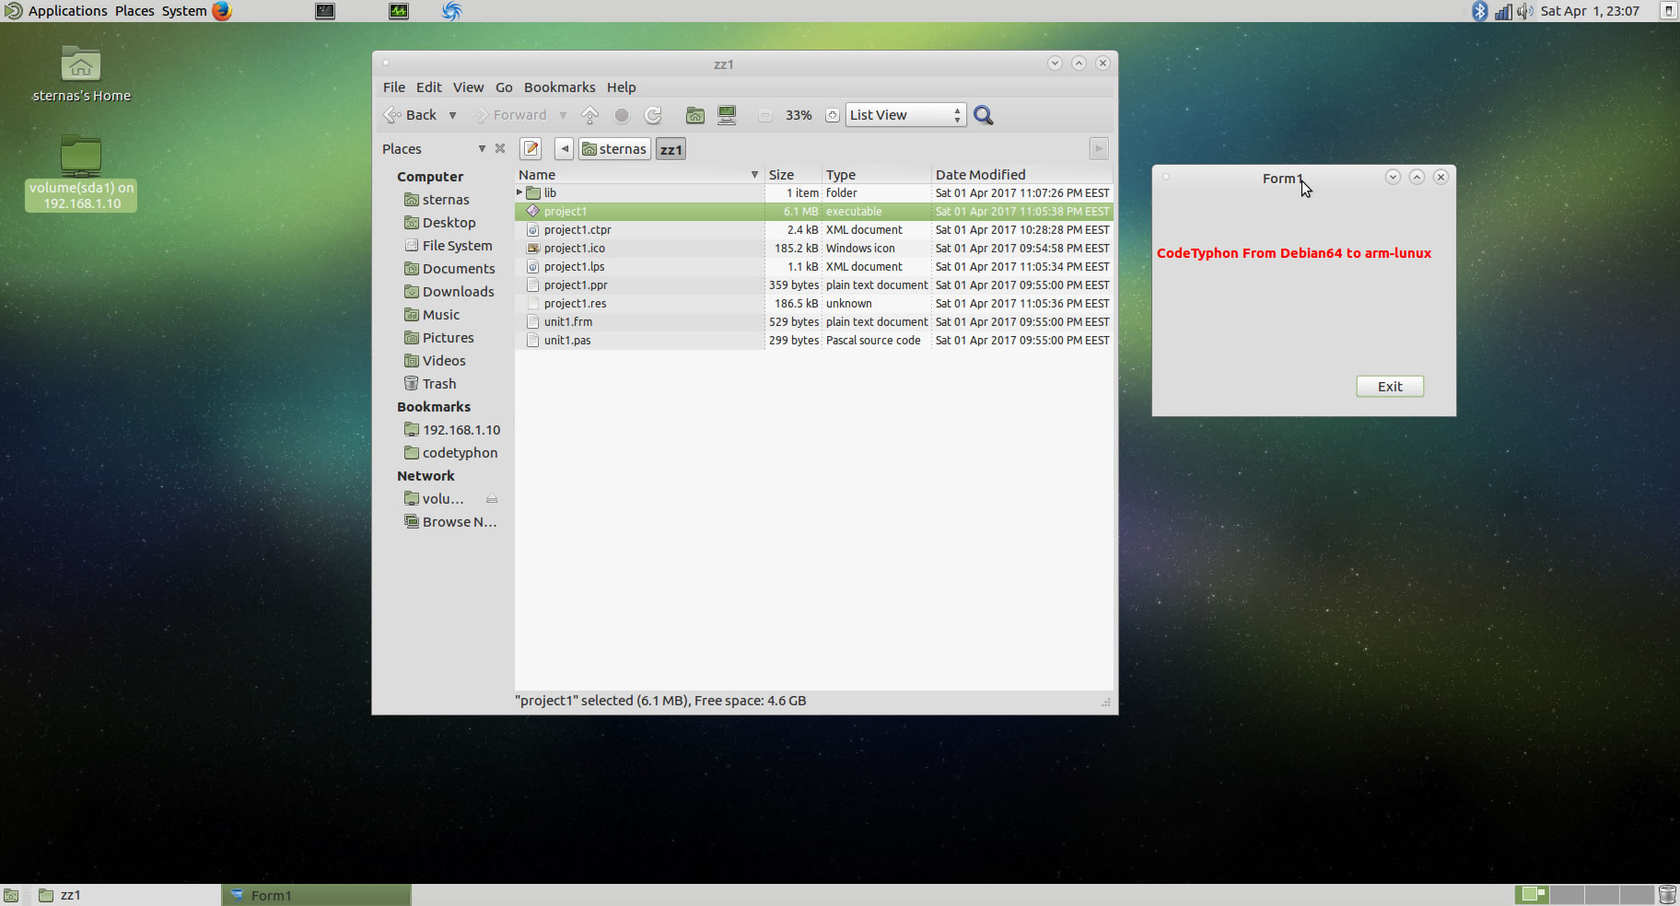
Task: Select the project1.lps file
Action: (813, 266)
